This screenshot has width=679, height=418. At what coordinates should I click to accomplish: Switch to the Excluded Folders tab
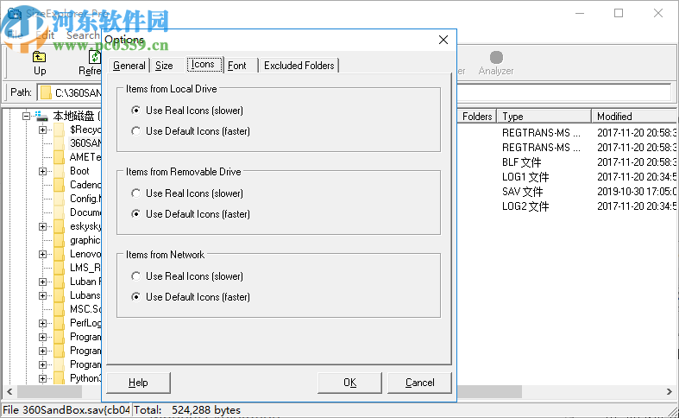coord(299,66)
